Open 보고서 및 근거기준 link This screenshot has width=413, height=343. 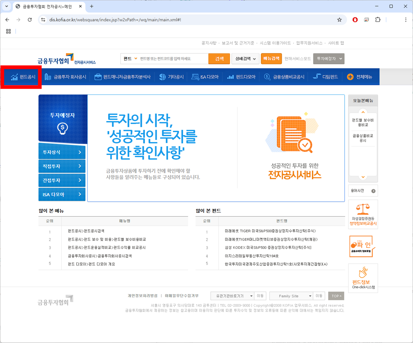(x=238, y=43)
